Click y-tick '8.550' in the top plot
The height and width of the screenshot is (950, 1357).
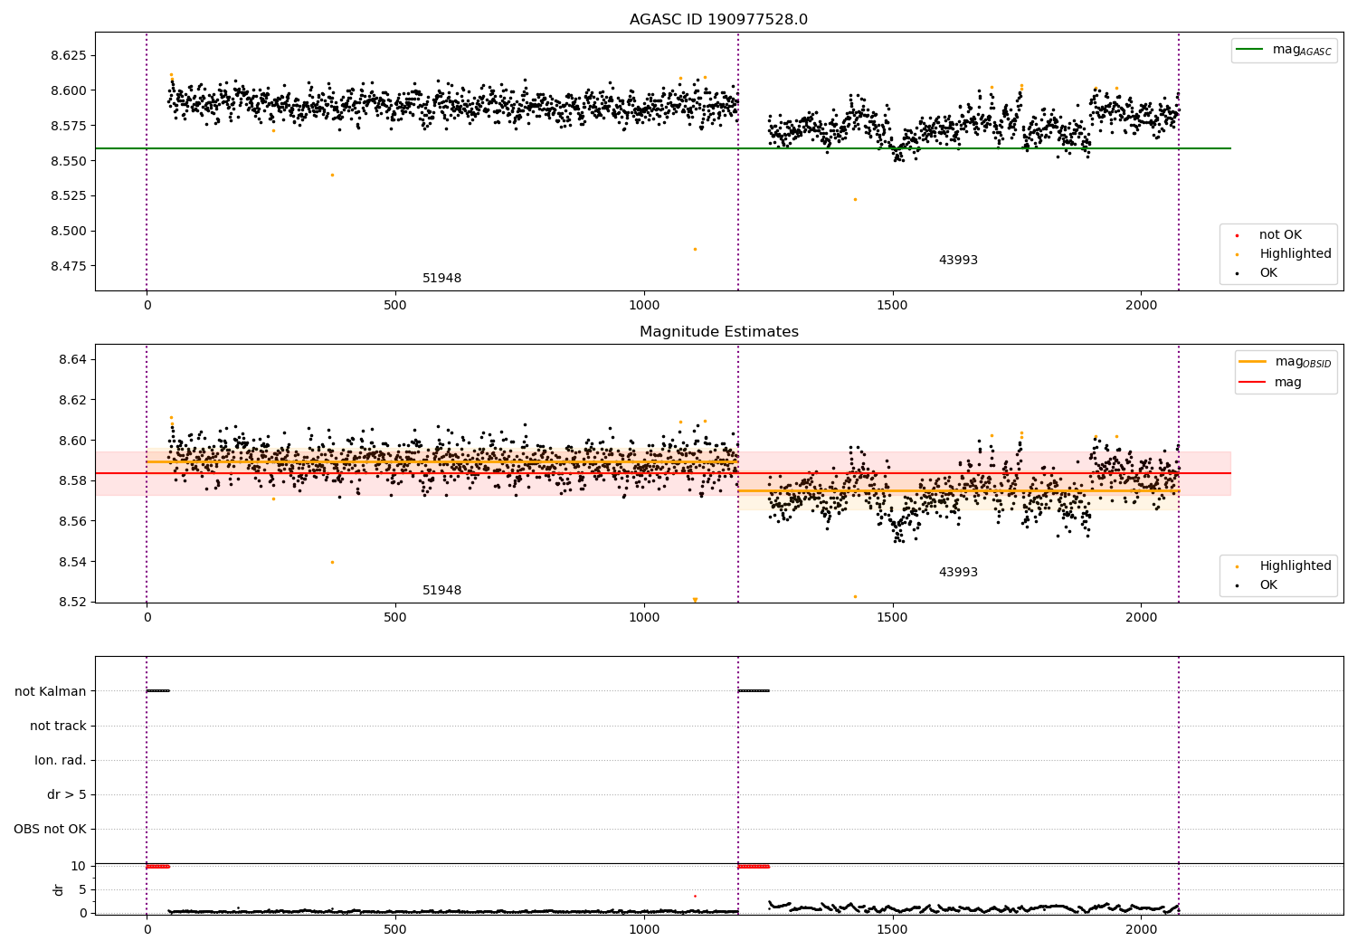[69, 161]
